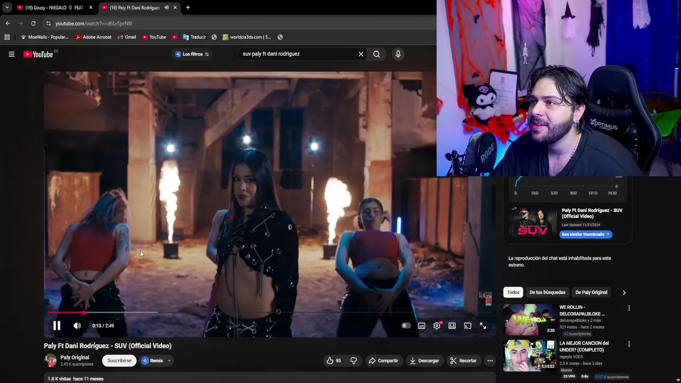
Task: Mute the video player volume
Action: pos(77,326)
